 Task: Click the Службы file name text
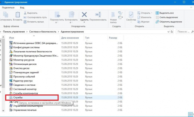pos(18,98)
